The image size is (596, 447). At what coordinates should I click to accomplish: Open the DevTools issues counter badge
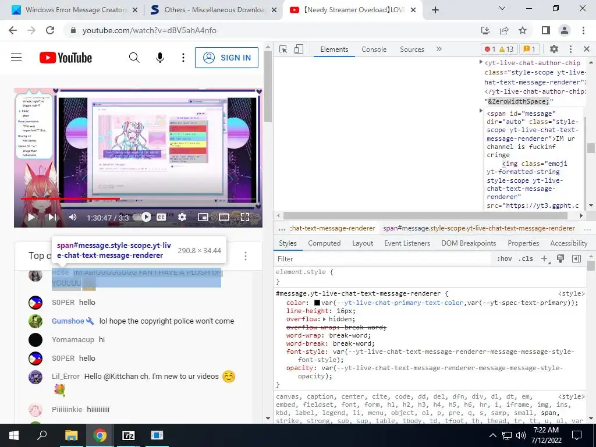click(529, 49)
